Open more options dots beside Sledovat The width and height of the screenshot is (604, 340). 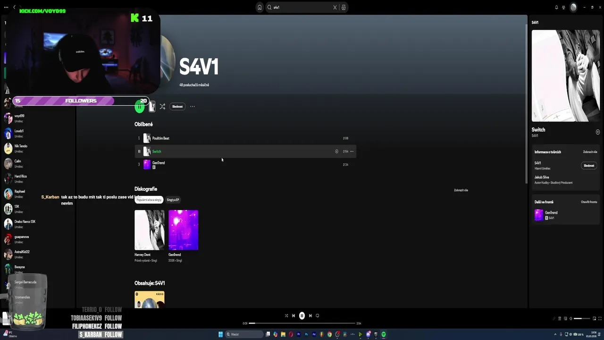(x=192, y=107)
